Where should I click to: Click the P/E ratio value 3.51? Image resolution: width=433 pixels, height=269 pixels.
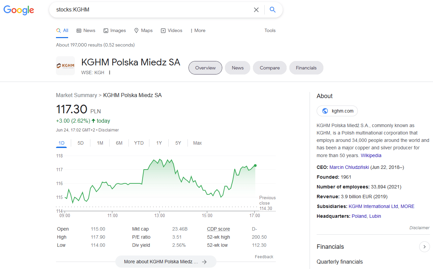[x=177, y=237]
